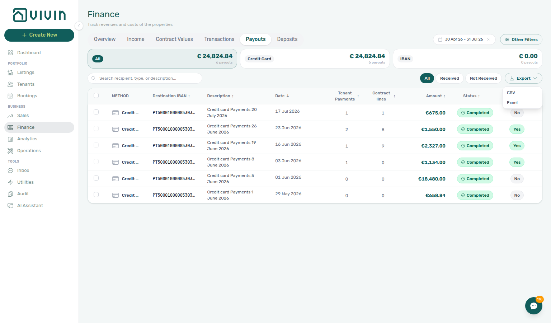Sort by Amount column
This screenshot has height=323, width=551.
pyautogui.click(x=435, y=96)
